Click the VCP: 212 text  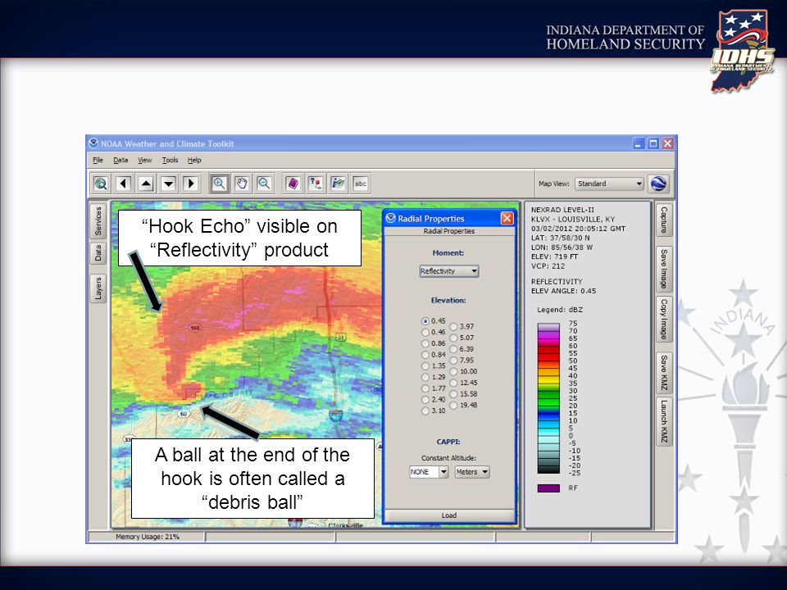coord(548,265)
